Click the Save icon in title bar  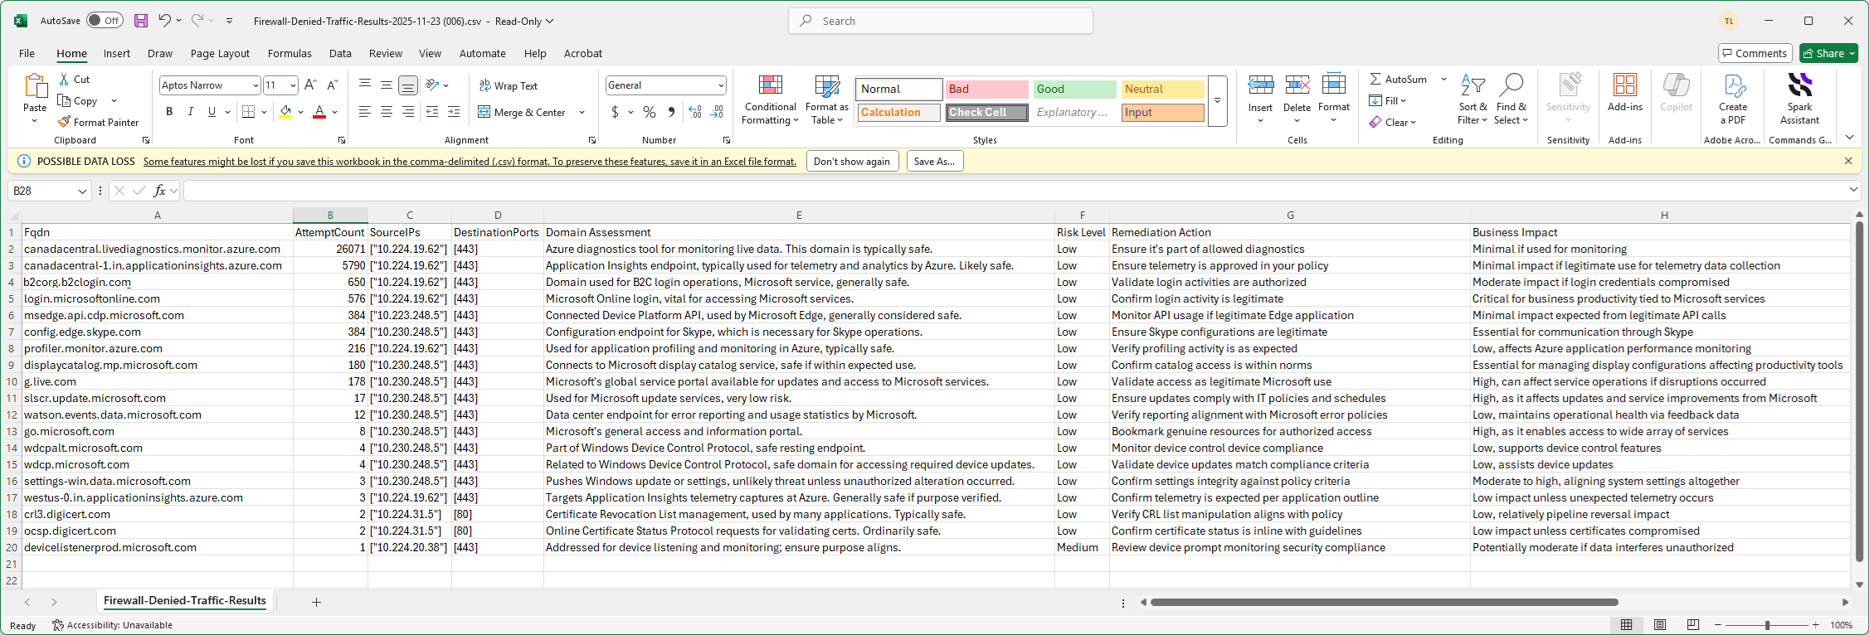coord(141,21)
